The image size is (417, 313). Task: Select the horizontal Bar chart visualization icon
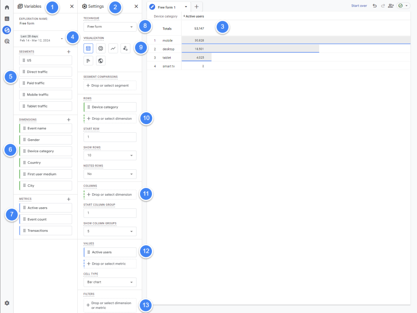click(x=88, y=61)
